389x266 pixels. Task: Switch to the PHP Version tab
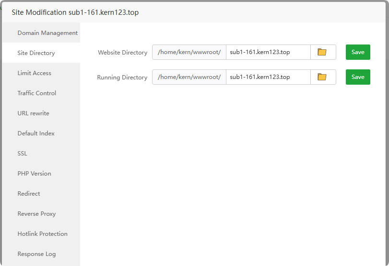tap(41, 174)
